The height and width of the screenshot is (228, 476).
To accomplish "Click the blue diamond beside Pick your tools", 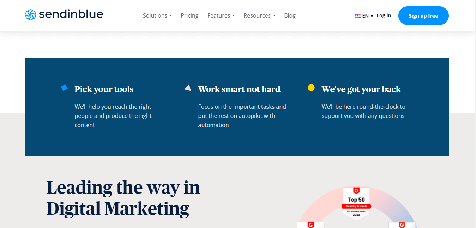I will coord(64,88).
